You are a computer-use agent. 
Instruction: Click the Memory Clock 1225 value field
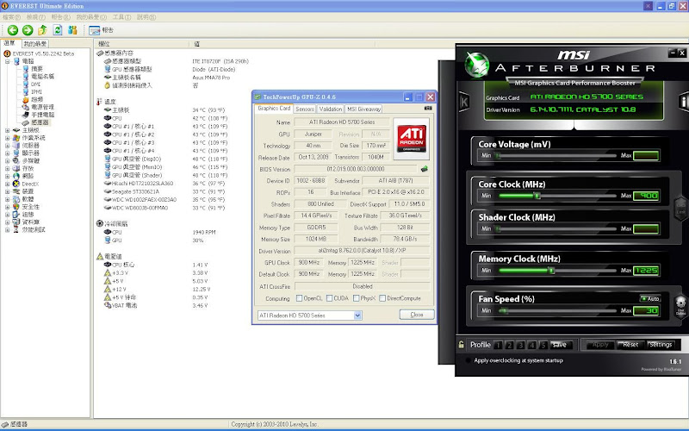click(x=646, y=271)
